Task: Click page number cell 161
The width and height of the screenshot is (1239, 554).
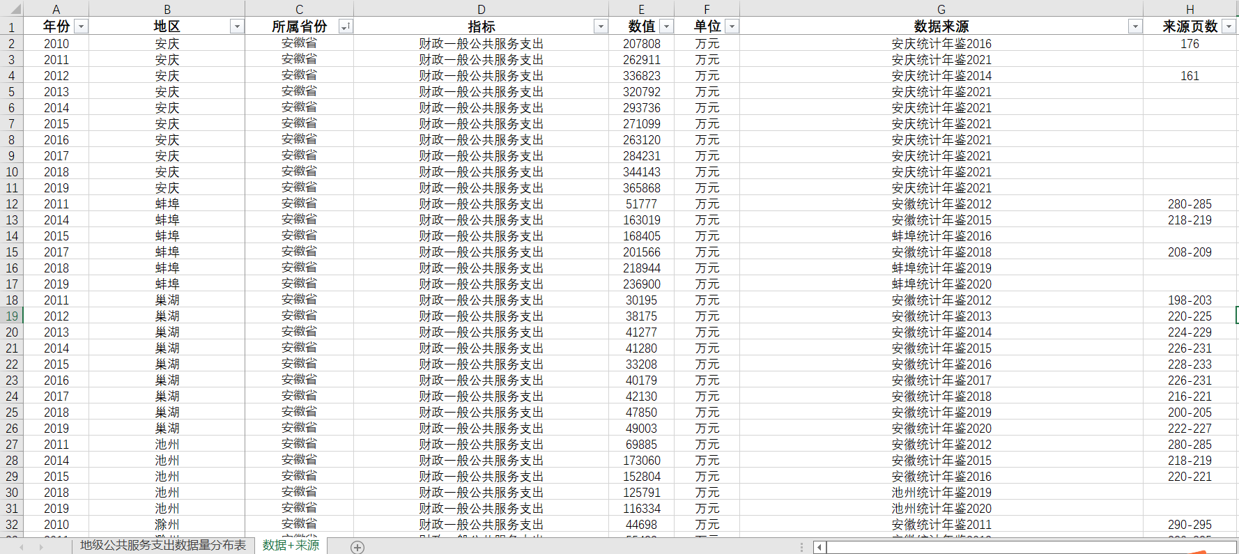Action: (1190, 76)
